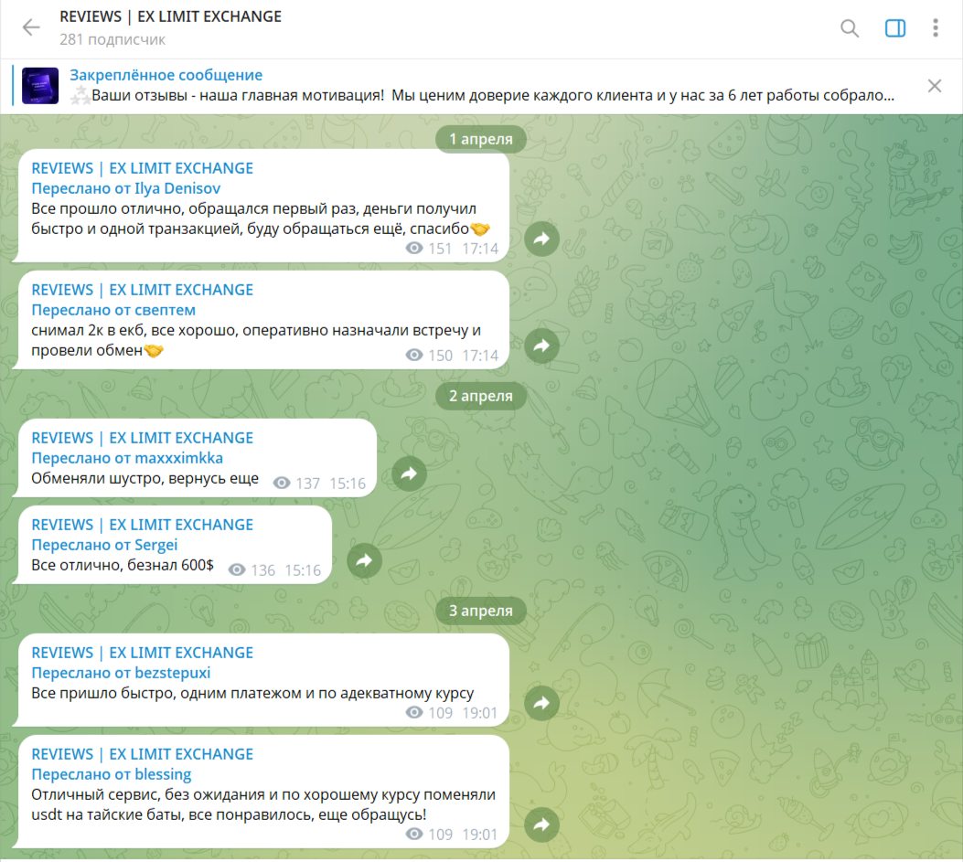Screen dimensions: 963x862
Task: Forward the Ilya Denisov review message
Action: tap(541, 239)
